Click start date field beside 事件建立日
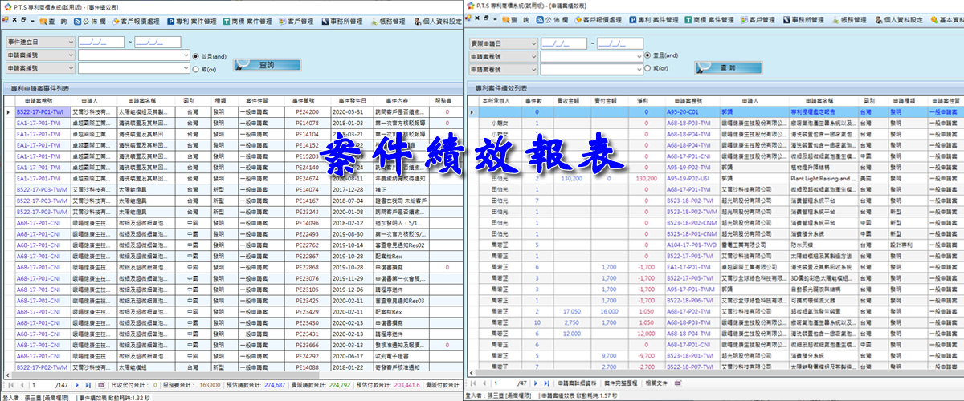Image resolution: width=964 pixels, height=401 pixels. click(x=100, y=41)
